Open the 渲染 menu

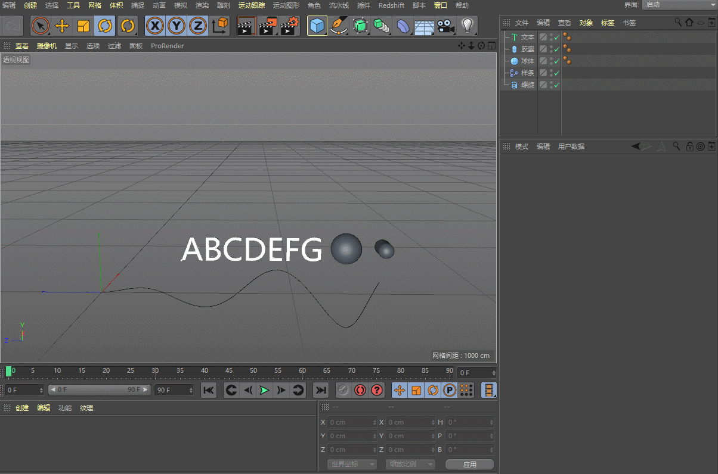[x=202, y=5]
